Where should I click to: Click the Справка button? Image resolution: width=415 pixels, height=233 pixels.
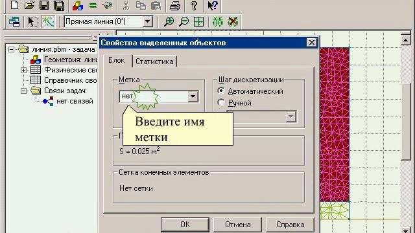[x=290, y=225]
